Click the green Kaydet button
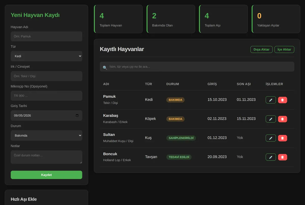Screen dimensions: 305x205 47,175
